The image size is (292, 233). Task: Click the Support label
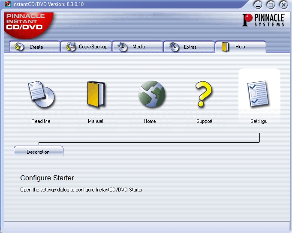coord(204,121)
